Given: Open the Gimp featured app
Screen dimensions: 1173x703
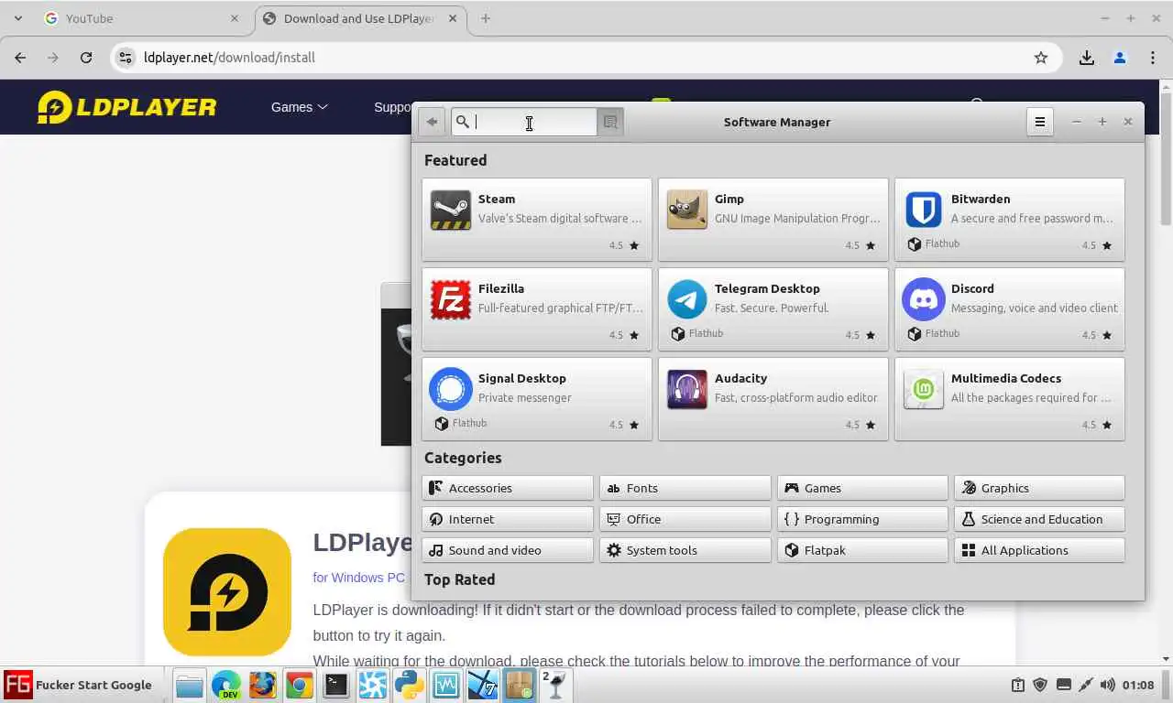Looking at the screenshot, I should click(x=773, y=220).
